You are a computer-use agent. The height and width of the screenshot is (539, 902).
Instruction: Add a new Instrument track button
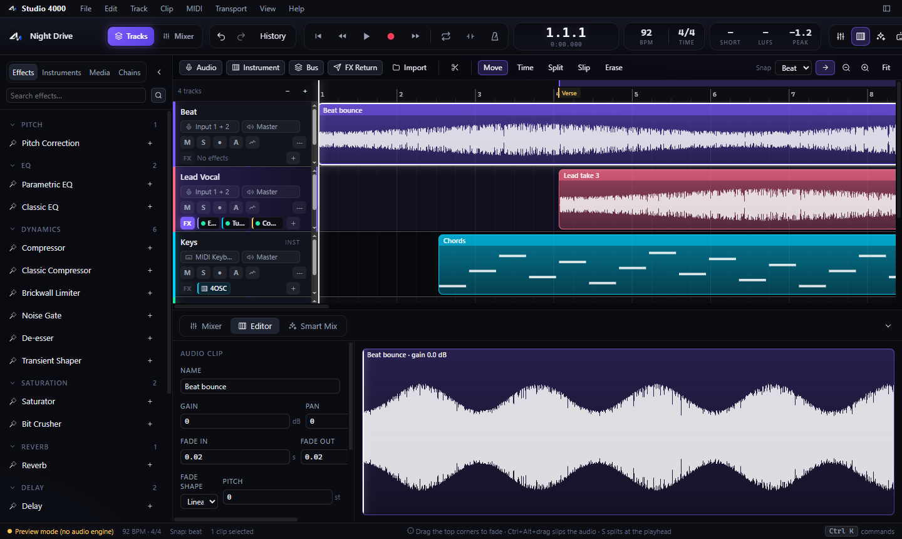click(x=256, y=68)
